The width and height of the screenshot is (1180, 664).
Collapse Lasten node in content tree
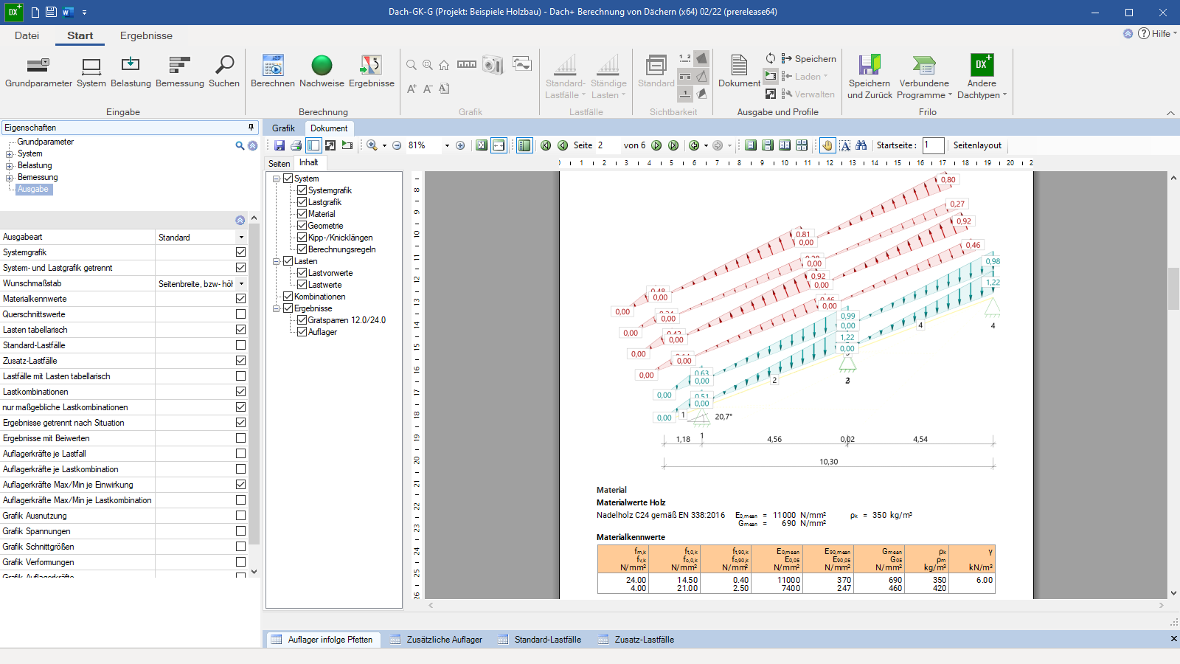click(277, 261)
